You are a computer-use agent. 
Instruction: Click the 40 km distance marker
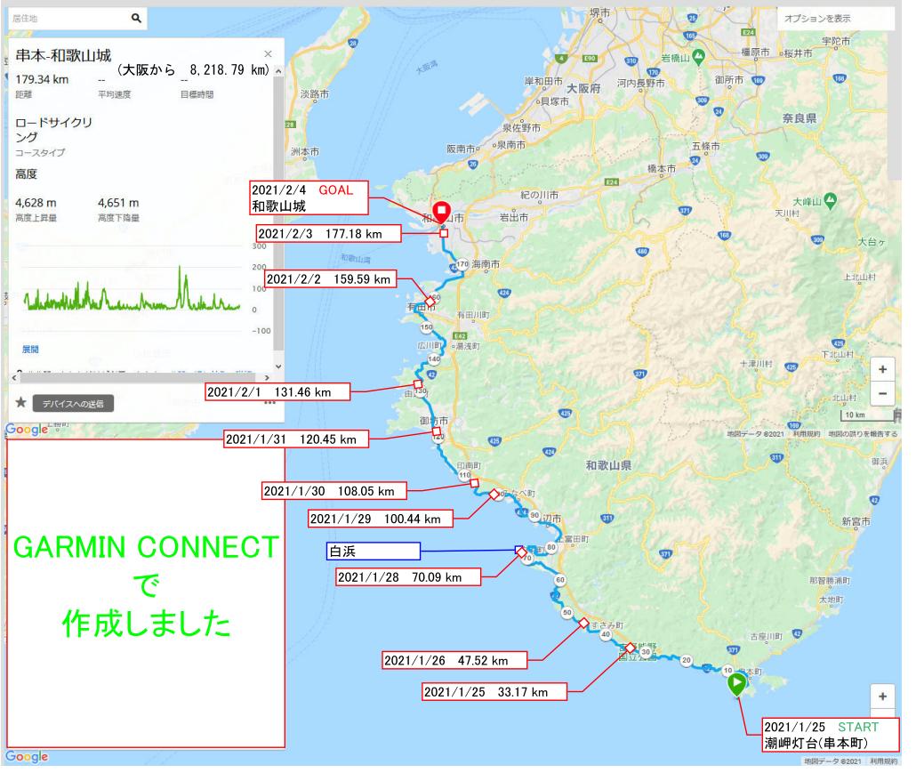click(x=606, y=634)
